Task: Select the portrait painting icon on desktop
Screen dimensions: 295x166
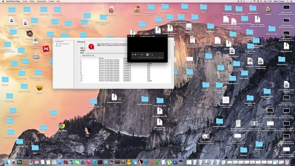Action: (x=87, y=130)
